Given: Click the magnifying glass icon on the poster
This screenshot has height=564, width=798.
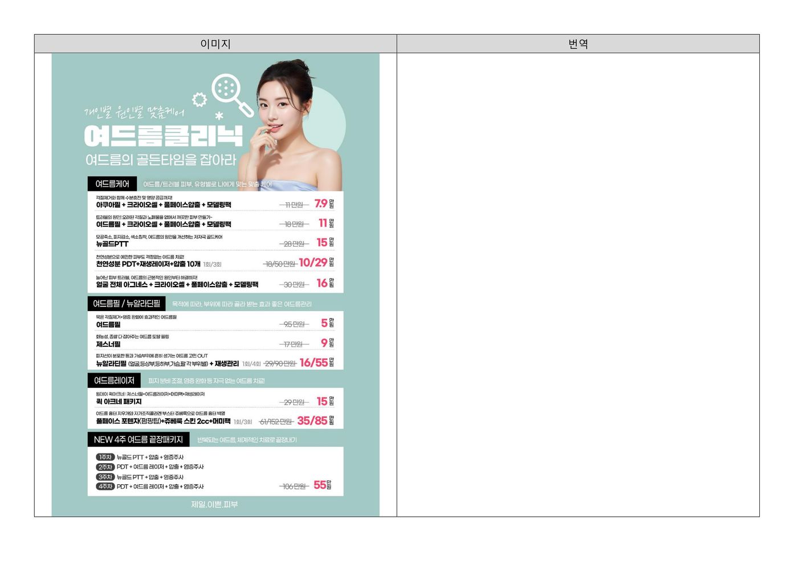Looking at the screenshot, I should tap(229, 91).
